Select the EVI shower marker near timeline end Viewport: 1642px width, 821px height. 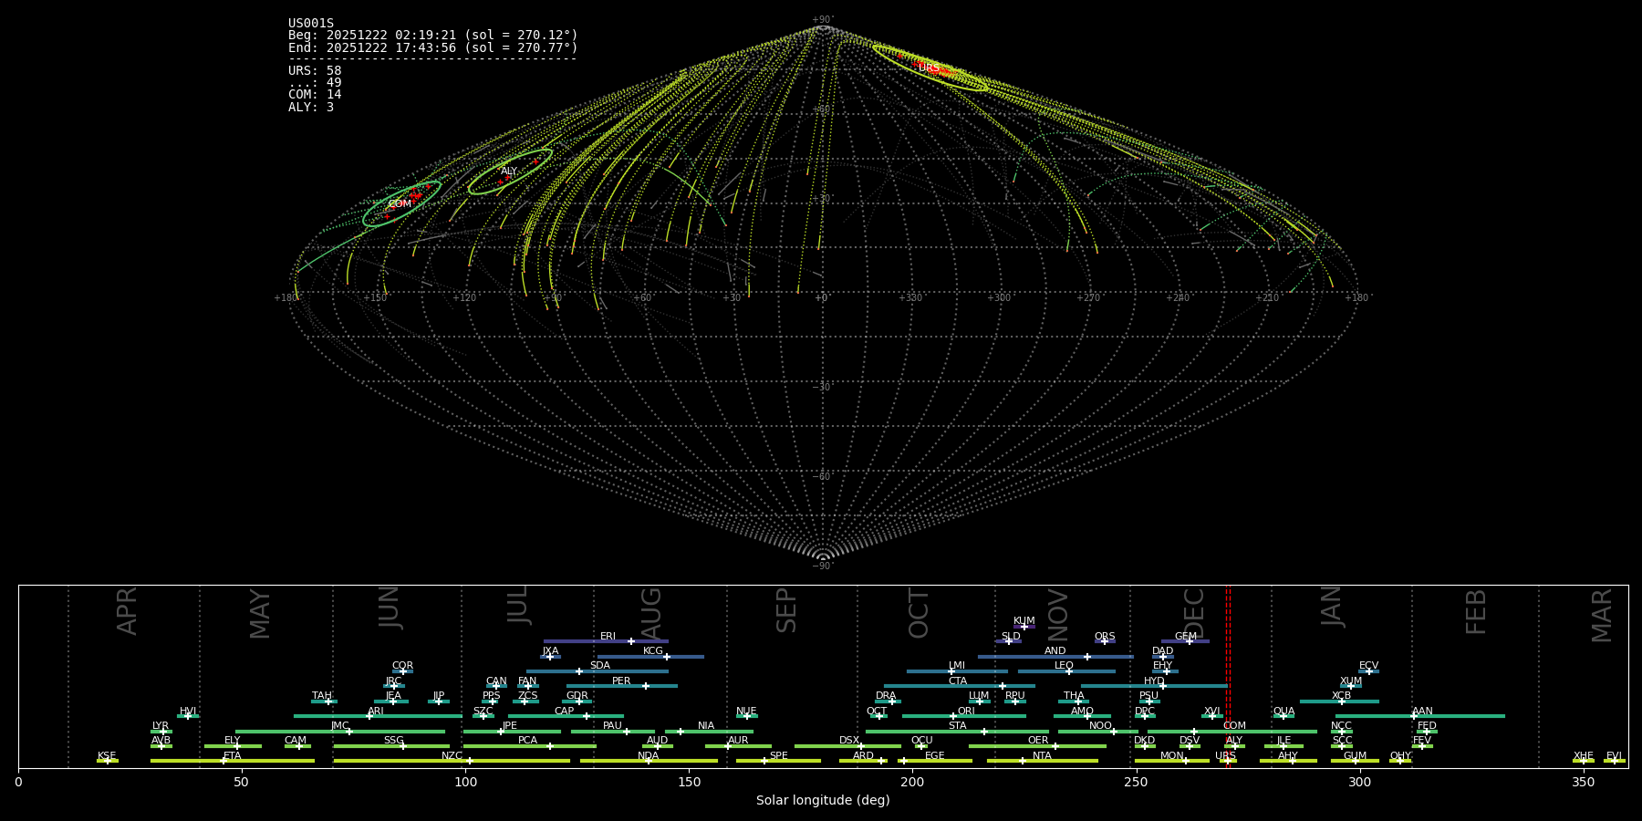[1614, 760]
